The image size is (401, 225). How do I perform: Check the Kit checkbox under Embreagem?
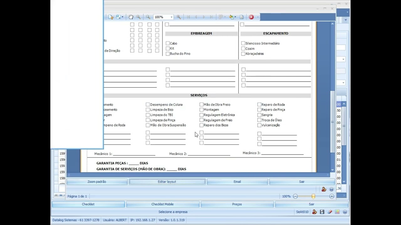point(168,48)
